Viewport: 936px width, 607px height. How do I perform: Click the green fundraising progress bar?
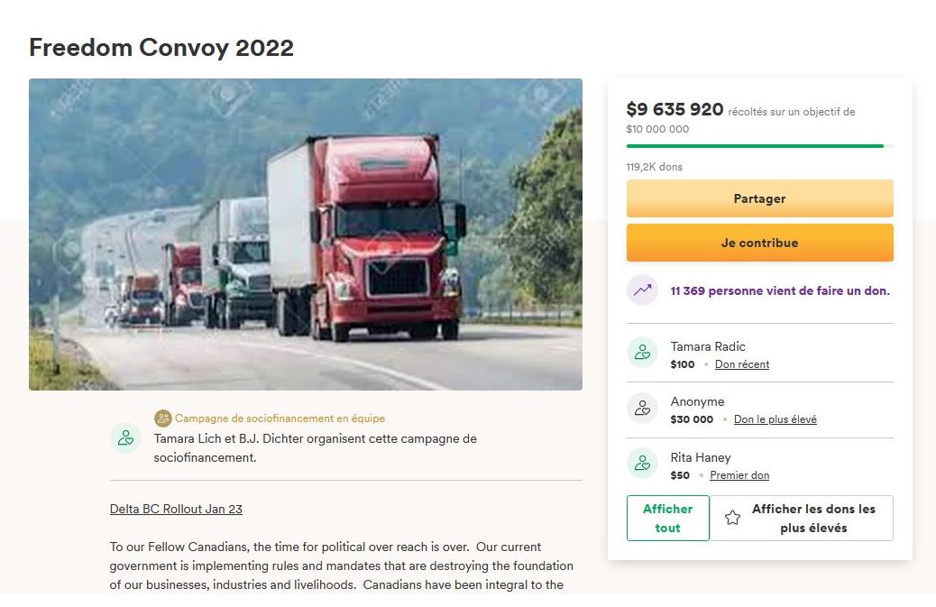coord(755,145)
